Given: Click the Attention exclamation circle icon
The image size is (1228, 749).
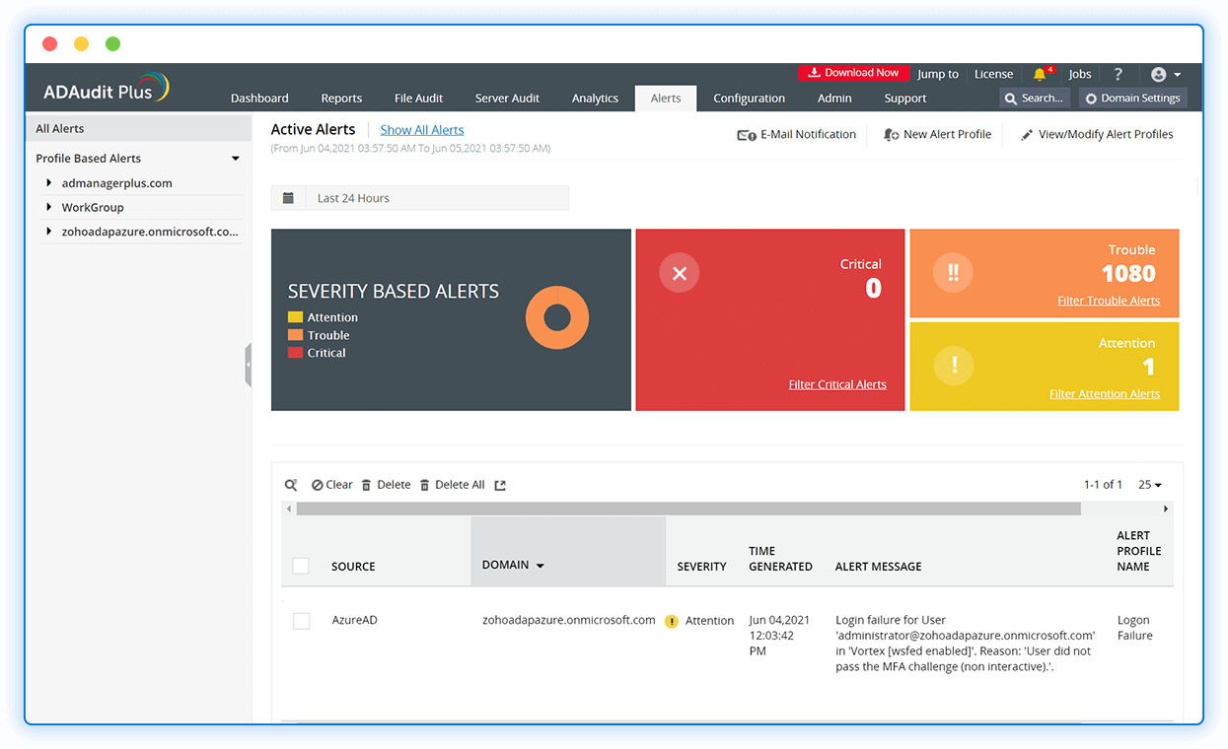Looking at the screenshot, I should tap(954, 366).
